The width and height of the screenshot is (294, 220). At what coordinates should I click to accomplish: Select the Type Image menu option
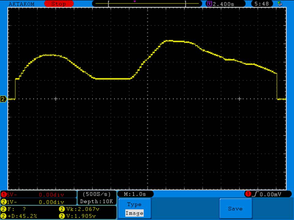coord(135,208)
